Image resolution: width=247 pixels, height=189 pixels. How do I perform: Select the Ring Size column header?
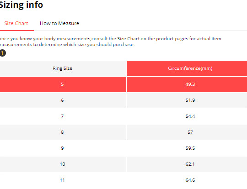[x=63, y=68]
